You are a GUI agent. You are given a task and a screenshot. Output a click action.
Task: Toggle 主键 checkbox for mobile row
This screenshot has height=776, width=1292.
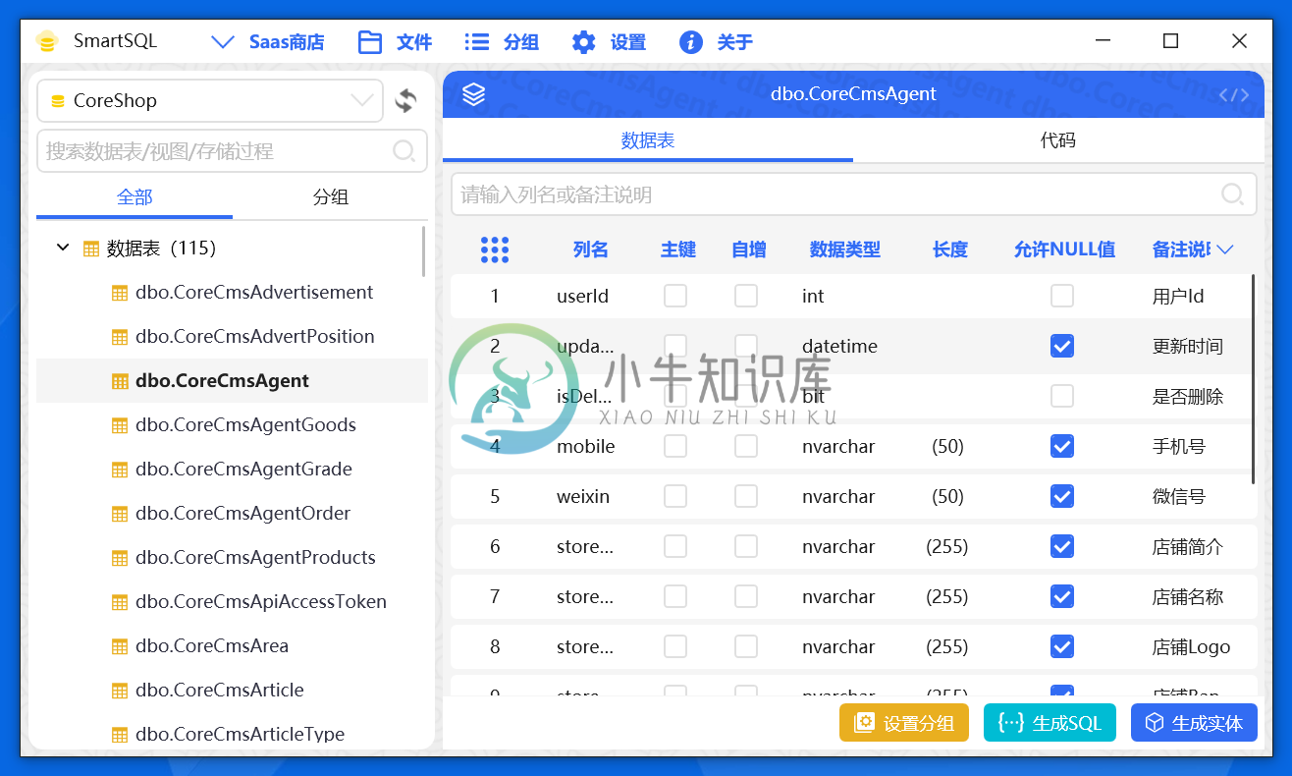675,446
